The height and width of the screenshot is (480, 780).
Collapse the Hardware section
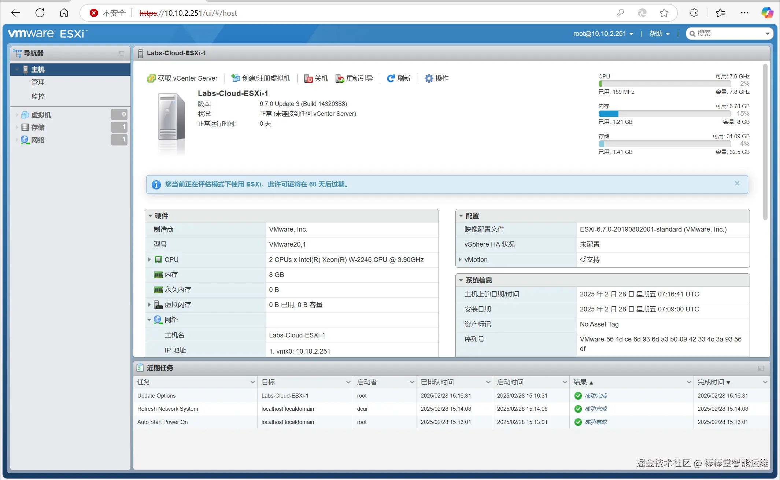[150, 216]
